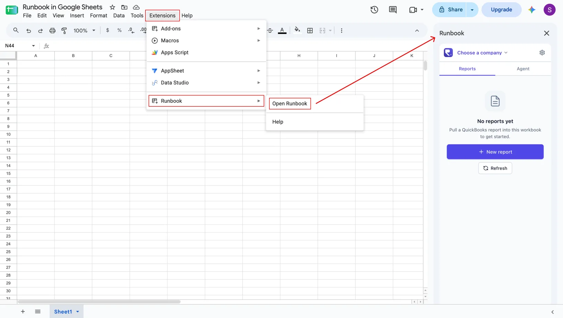Star the document with the star icon
Screen dimensions: 563x318
pos(112,7)
